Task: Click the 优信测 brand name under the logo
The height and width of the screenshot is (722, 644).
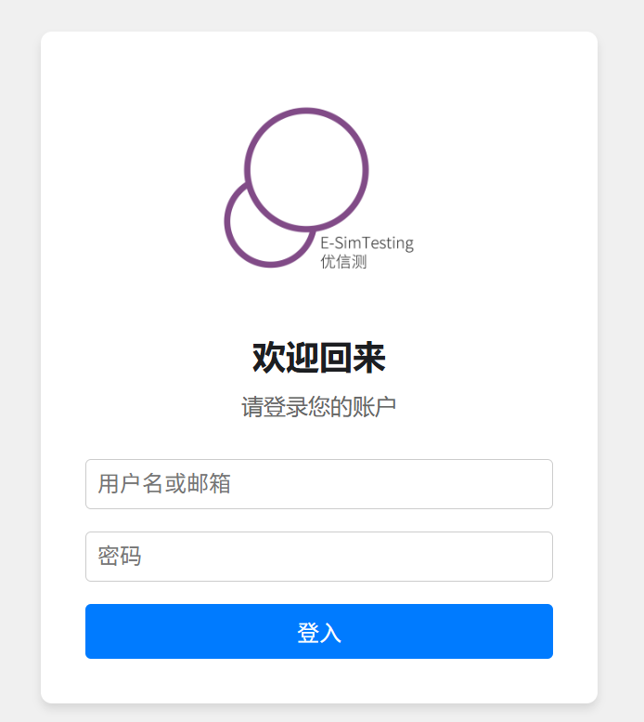Action: 343,261
